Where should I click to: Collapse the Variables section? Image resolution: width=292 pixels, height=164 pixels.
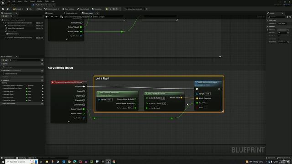pos(2,80)
